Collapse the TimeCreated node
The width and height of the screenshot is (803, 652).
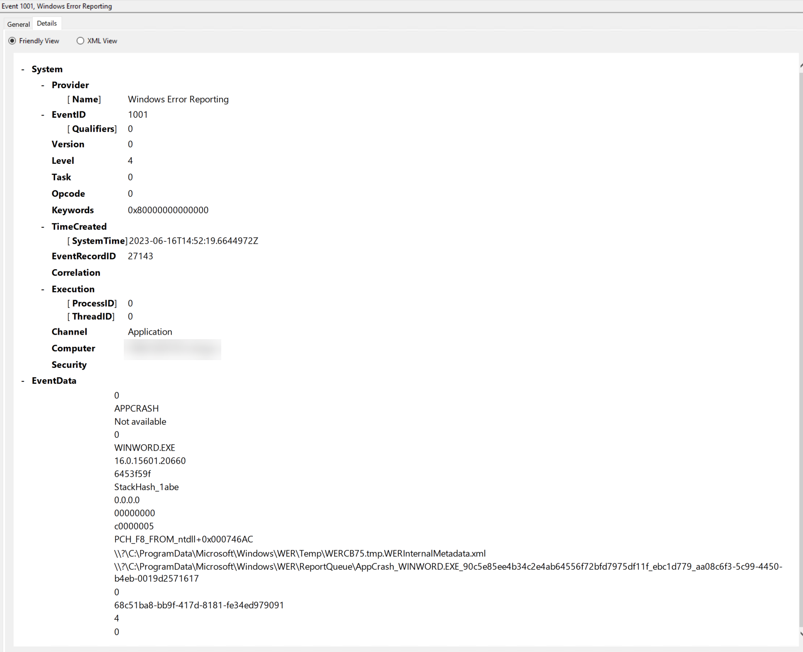pyautogui.click(x=43, y=226)
